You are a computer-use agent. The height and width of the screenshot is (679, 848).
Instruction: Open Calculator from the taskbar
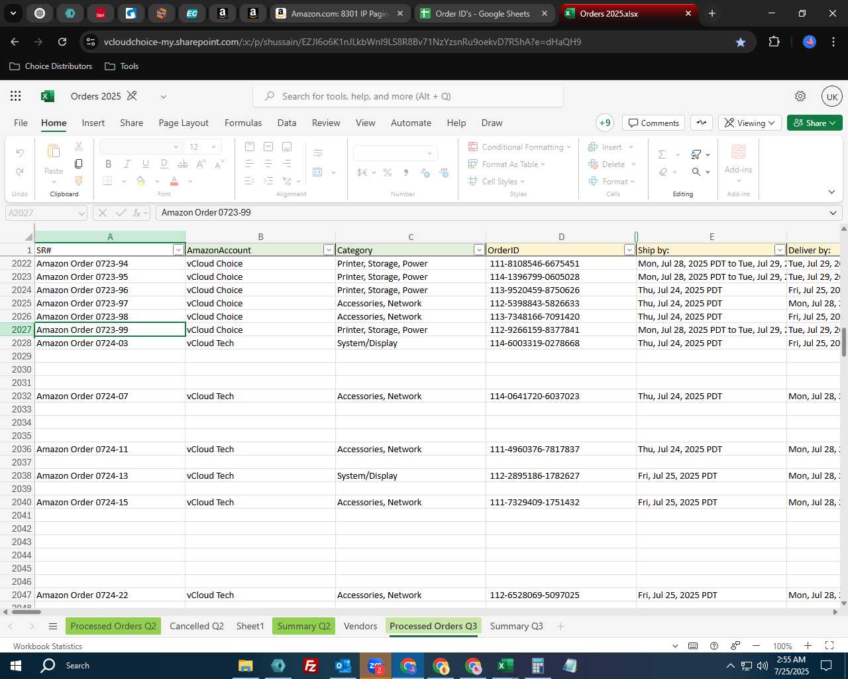click(538, 666)
